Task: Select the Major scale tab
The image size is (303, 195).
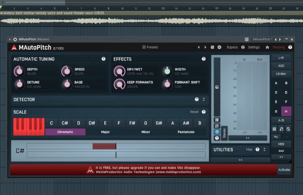Action: [105, 132]
